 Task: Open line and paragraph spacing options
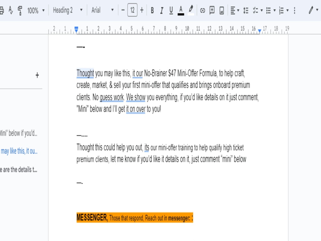[246, 10]
